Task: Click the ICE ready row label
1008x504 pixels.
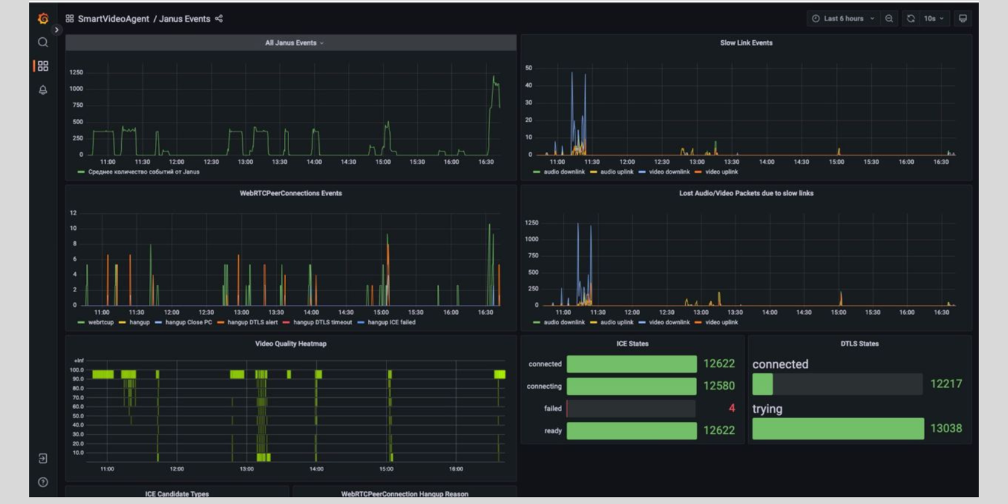Action: tap(553, 431)
